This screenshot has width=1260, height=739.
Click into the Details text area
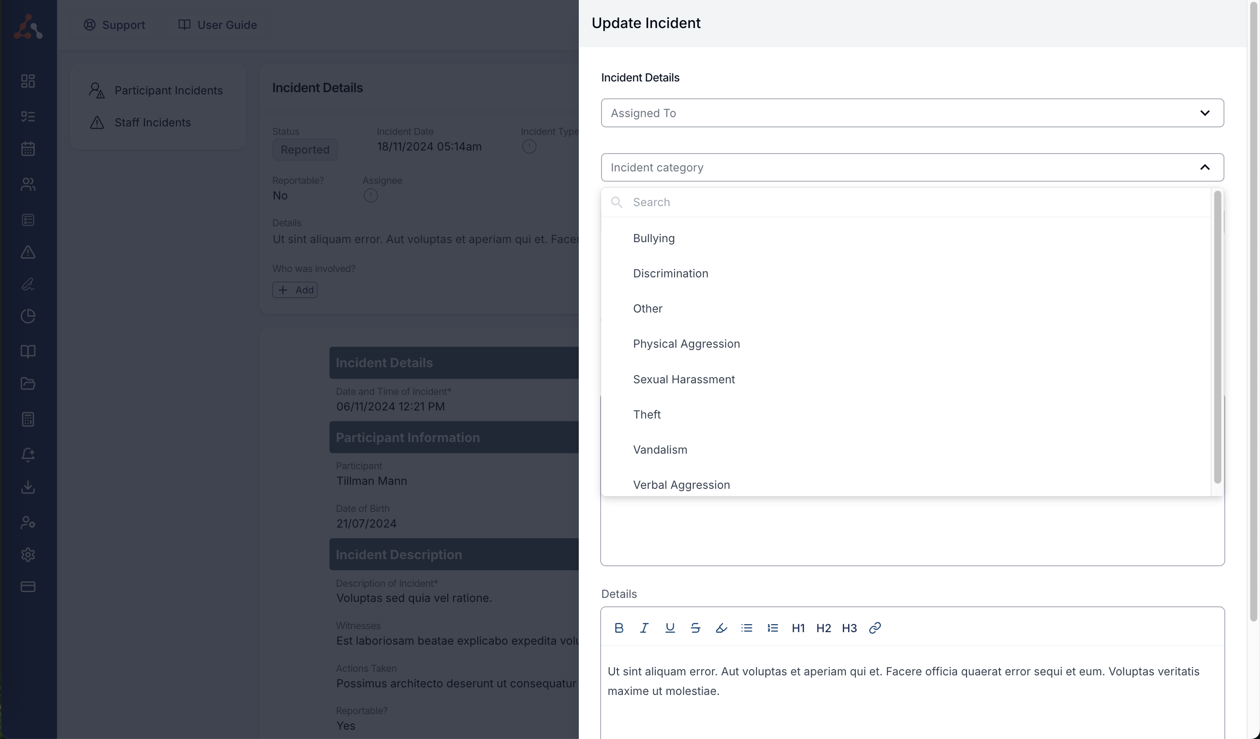pos(912,693)
